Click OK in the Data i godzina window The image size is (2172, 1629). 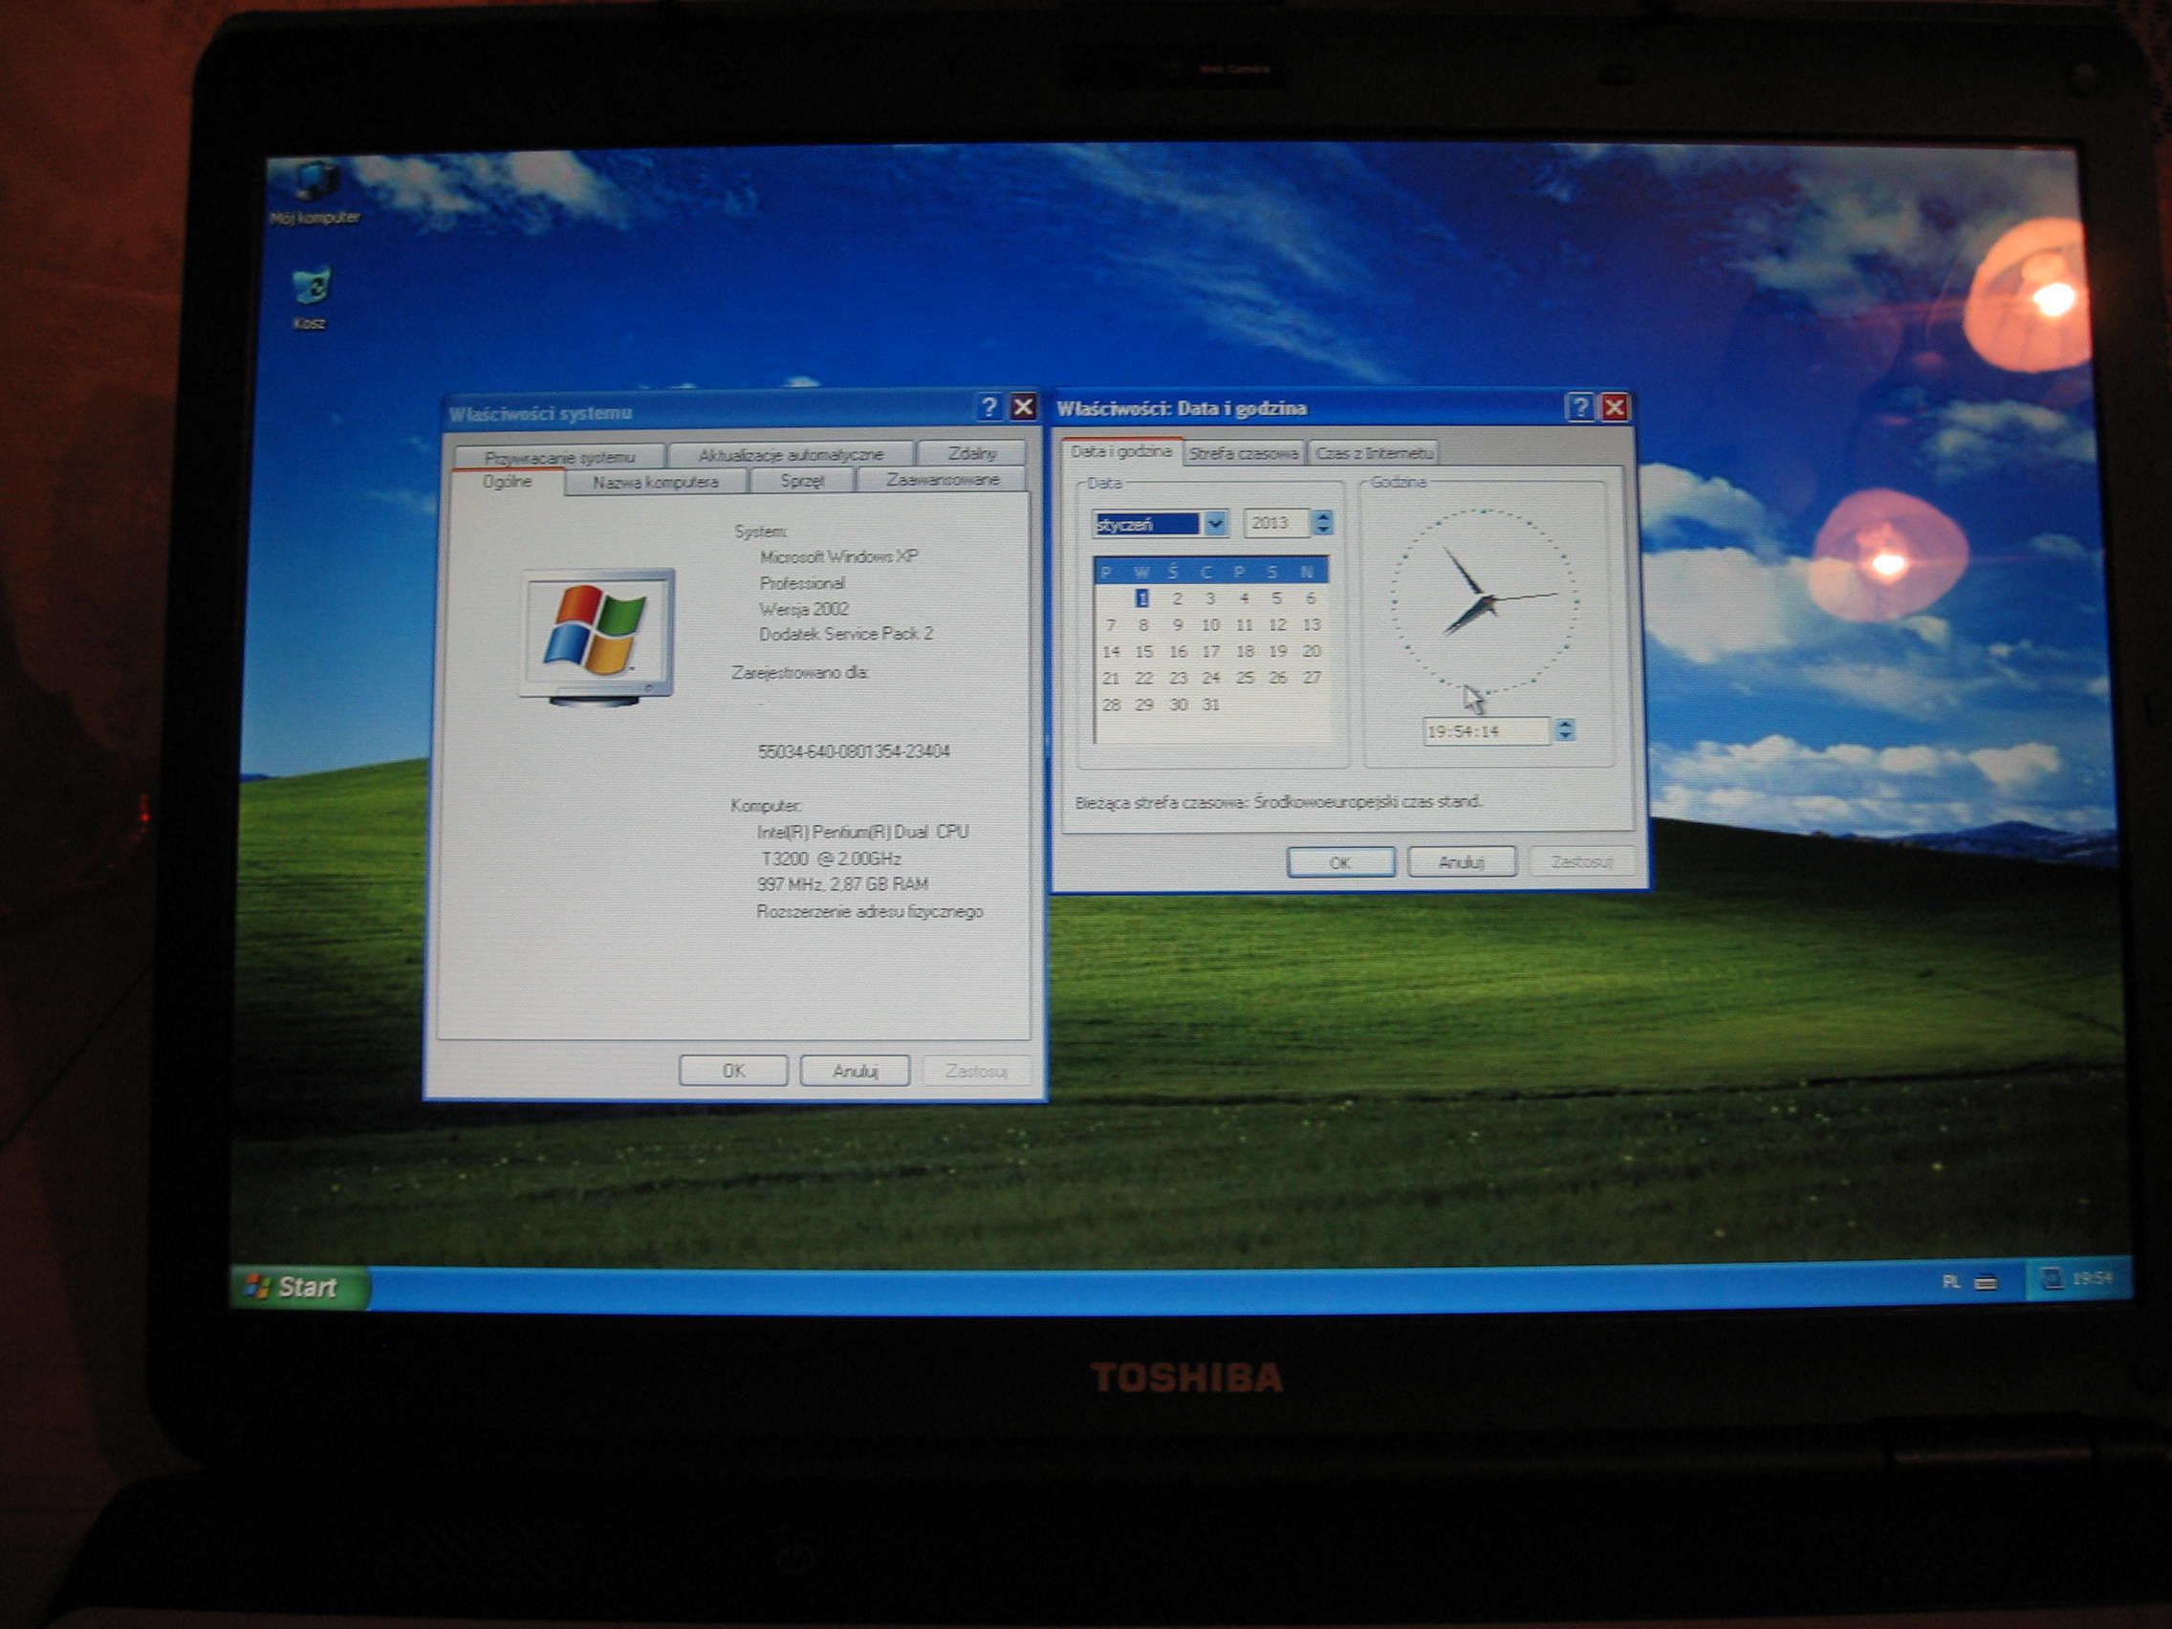click(x=1340, y=862)
